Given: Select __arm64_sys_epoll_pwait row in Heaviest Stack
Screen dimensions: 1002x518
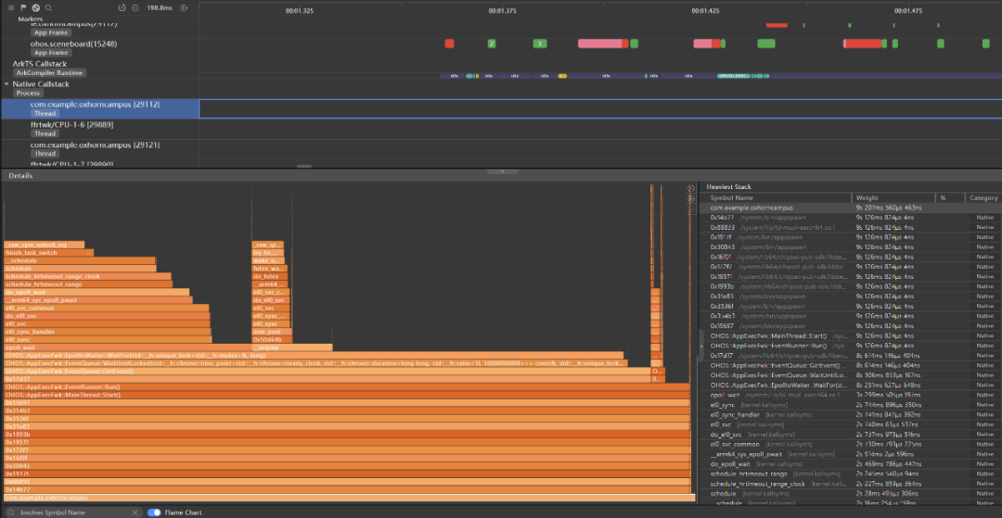Looking at the screenshot, I should click(851, 454).
